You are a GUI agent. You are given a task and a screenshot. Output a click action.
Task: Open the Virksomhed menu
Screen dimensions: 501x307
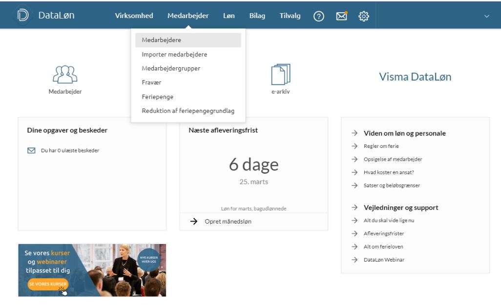[x=134, y=16]
